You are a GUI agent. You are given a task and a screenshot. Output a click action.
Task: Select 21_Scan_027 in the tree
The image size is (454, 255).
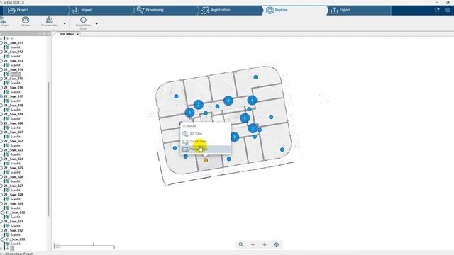pos(13,186)
